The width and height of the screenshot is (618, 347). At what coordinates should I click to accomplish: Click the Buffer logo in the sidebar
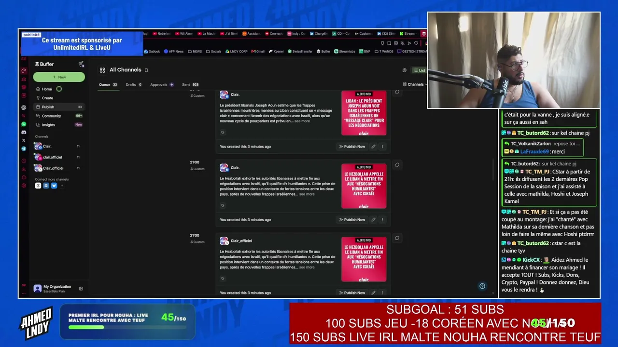(x=44, y=64)
